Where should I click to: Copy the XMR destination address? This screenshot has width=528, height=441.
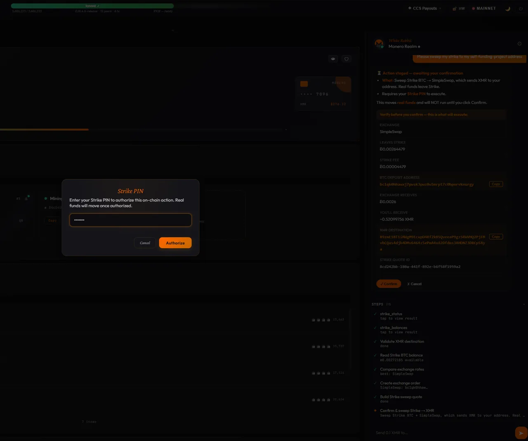coord(496,237)
